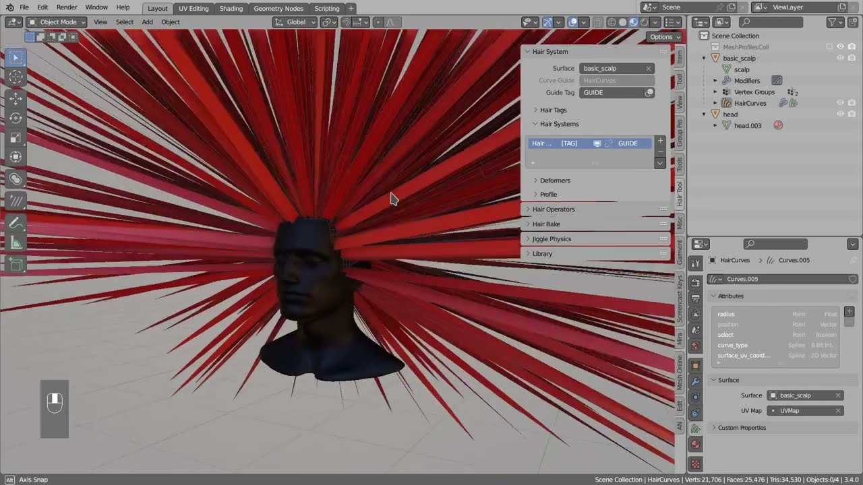This screenshot has height=485, width=863.
Task: Open the View Layer properties tab icon
Action: [x=695, y=313]
